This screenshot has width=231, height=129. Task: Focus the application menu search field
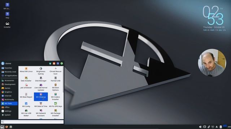(x=32, y=122)
